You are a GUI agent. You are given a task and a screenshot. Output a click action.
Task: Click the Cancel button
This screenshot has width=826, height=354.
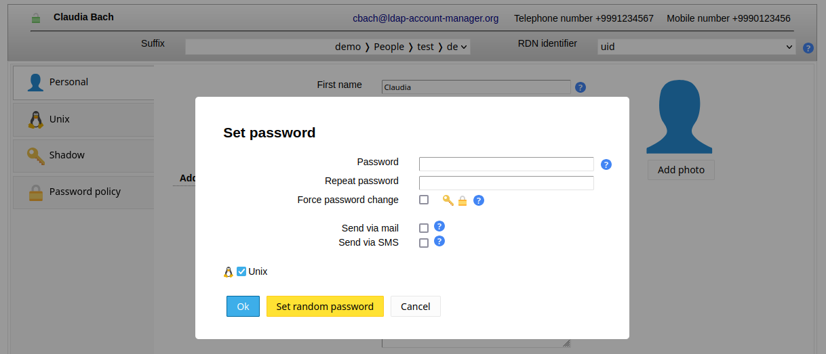click(x=415, y=307)
